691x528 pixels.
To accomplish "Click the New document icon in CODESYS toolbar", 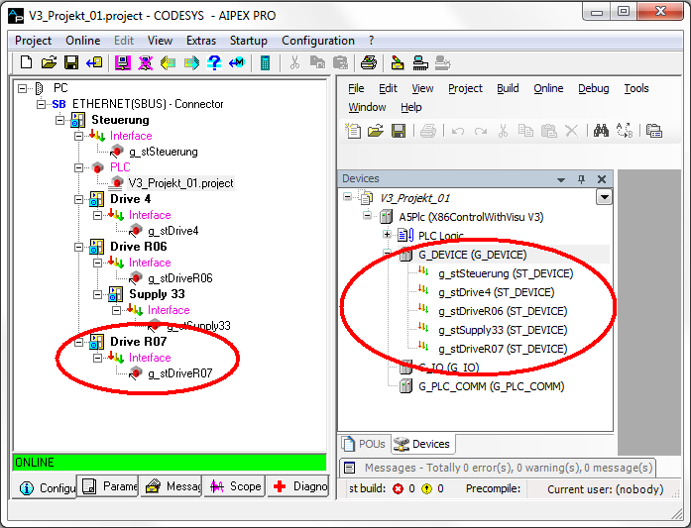I will [353, 131].
